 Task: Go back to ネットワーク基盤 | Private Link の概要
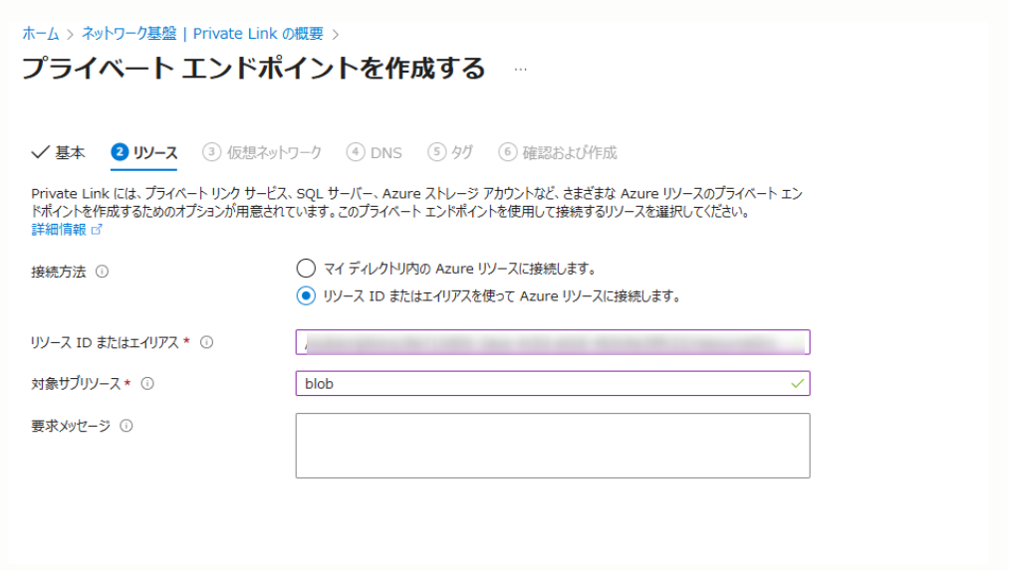pos(202,34)
